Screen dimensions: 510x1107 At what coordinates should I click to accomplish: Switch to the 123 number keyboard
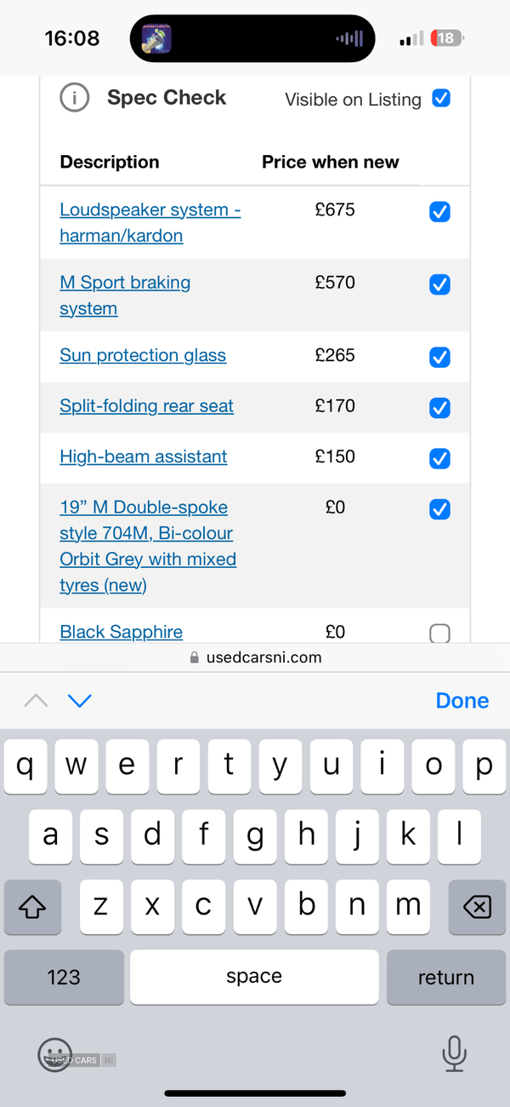pyautogui.click(x=64, y=978)
